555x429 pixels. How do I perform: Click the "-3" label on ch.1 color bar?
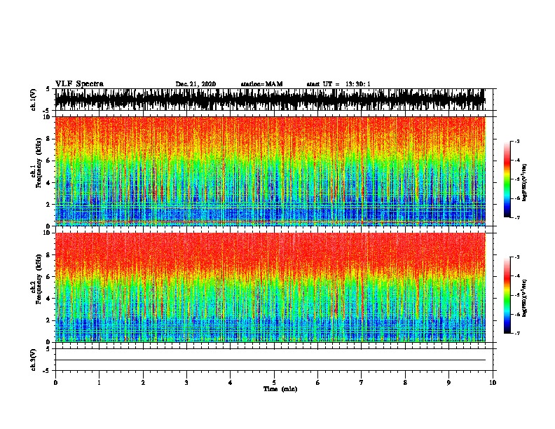coord(516,141)
